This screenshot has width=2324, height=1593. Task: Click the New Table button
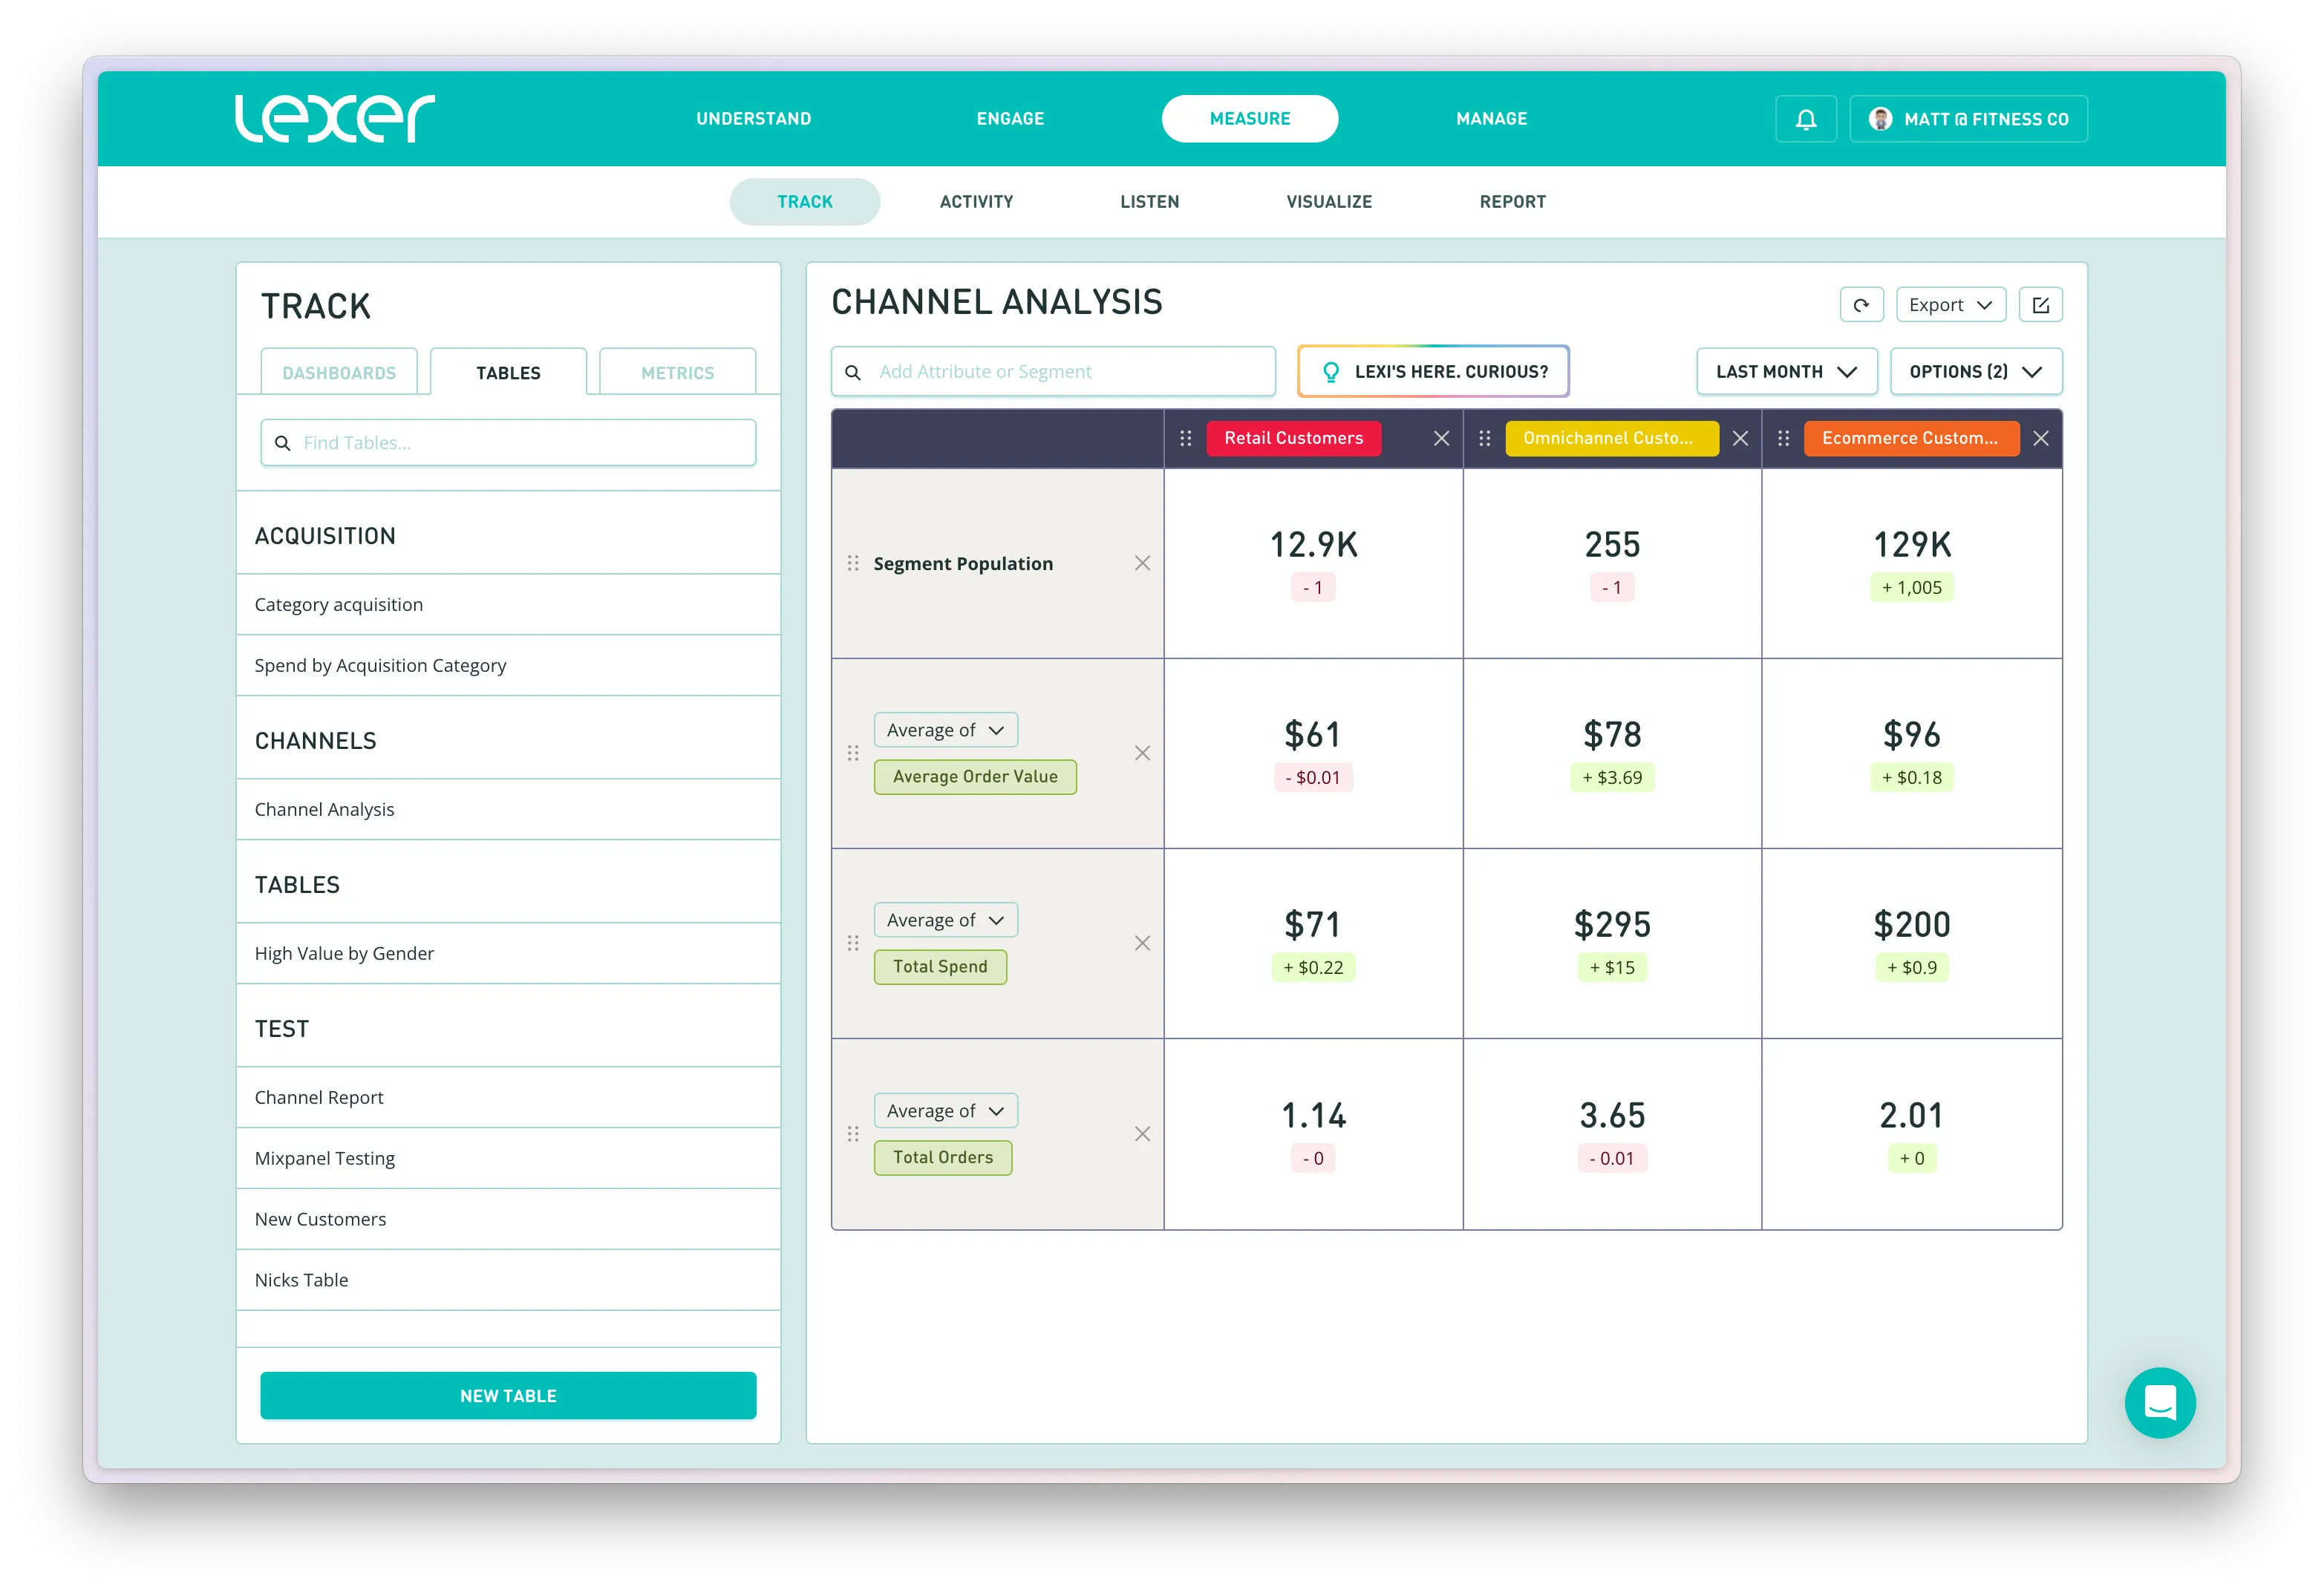[x=508, y=1395]
